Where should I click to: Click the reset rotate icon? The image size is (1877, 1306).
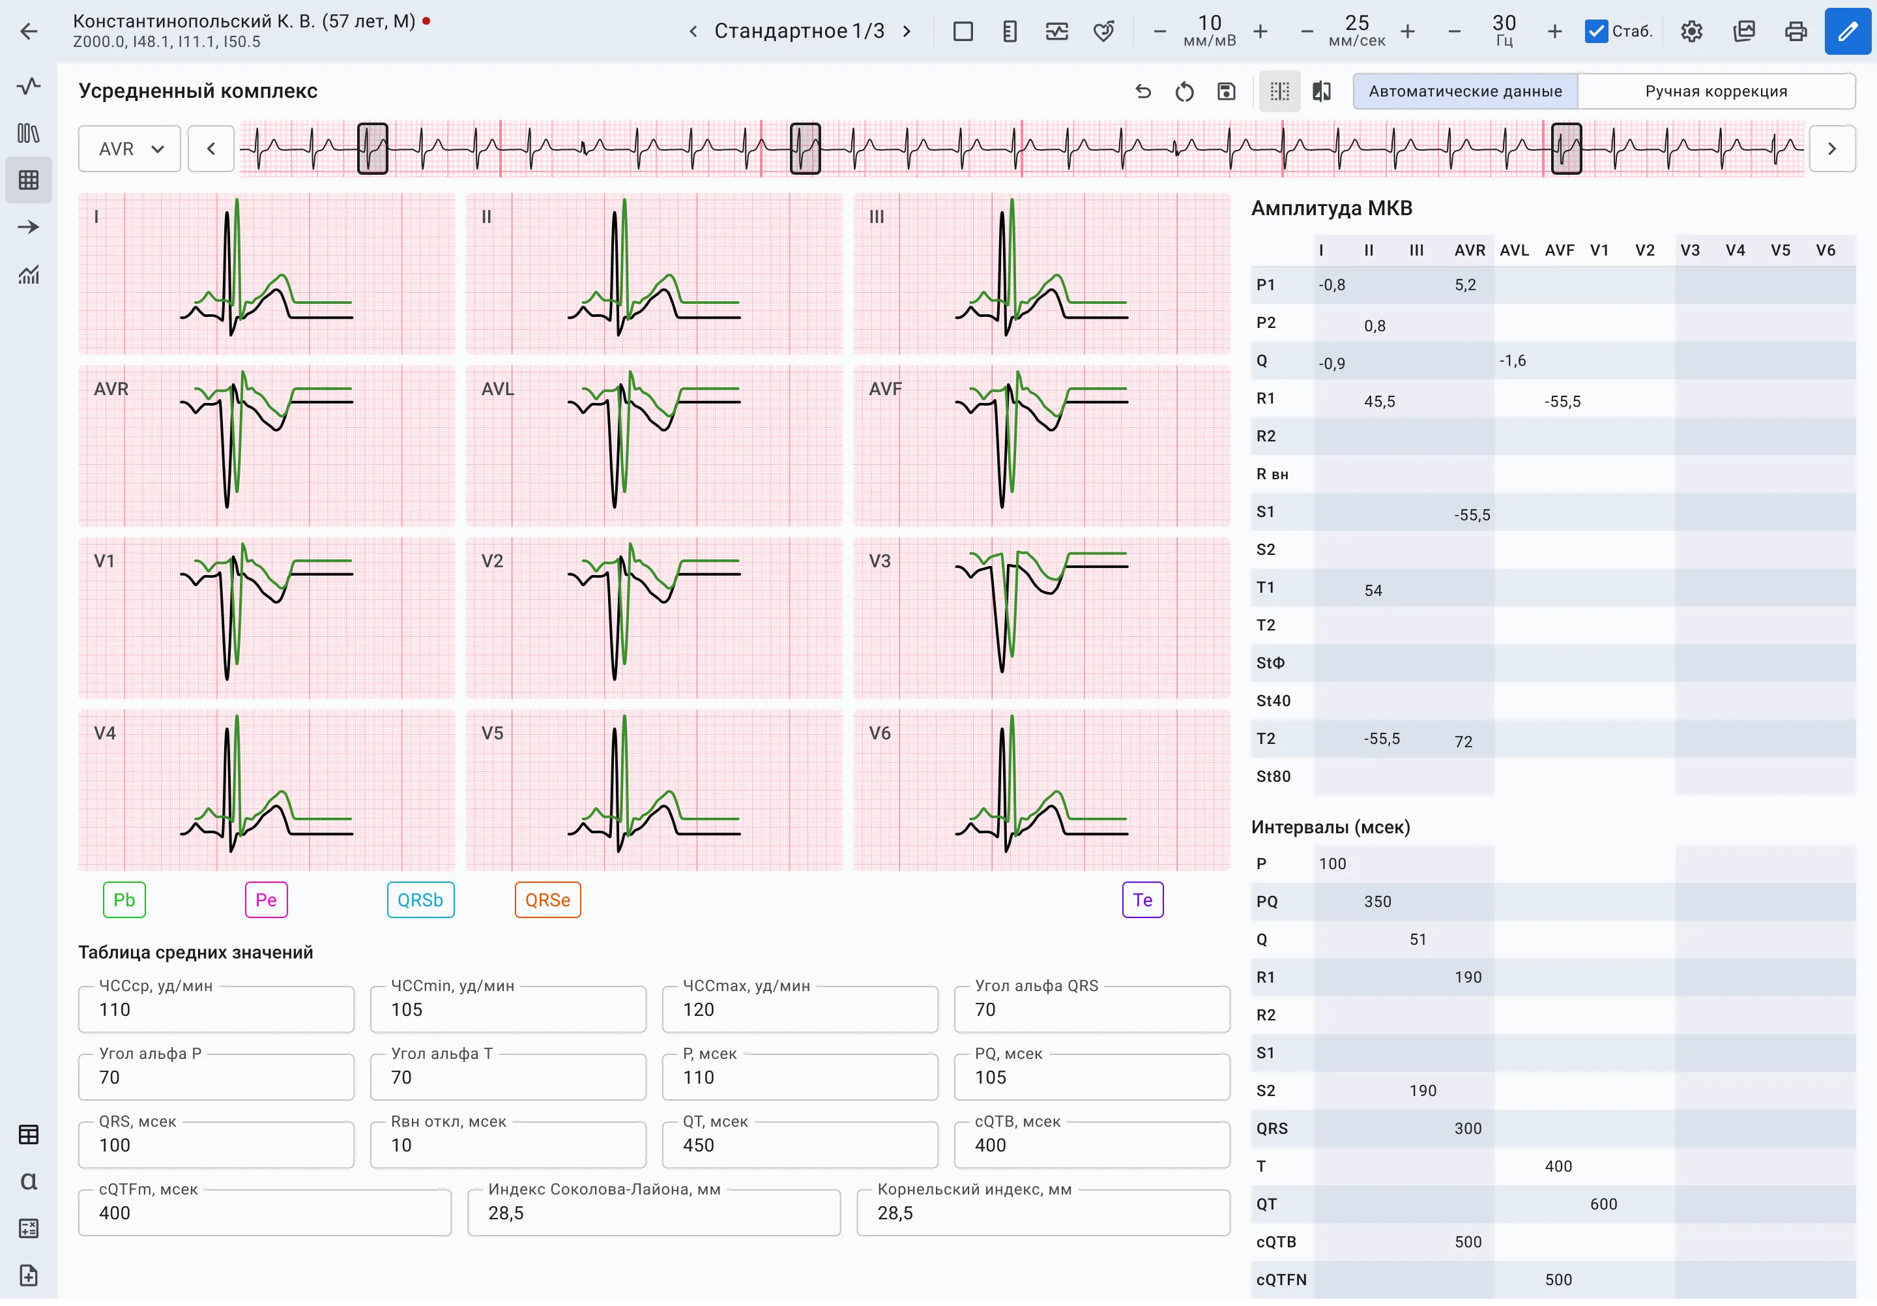tap(1185, 91)
